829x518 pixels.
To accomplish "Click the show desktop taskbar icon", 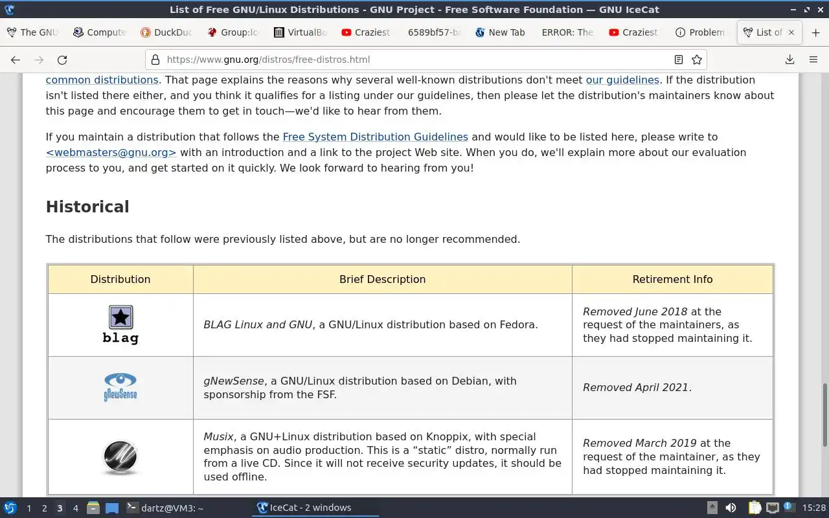I will pos(112,508).
